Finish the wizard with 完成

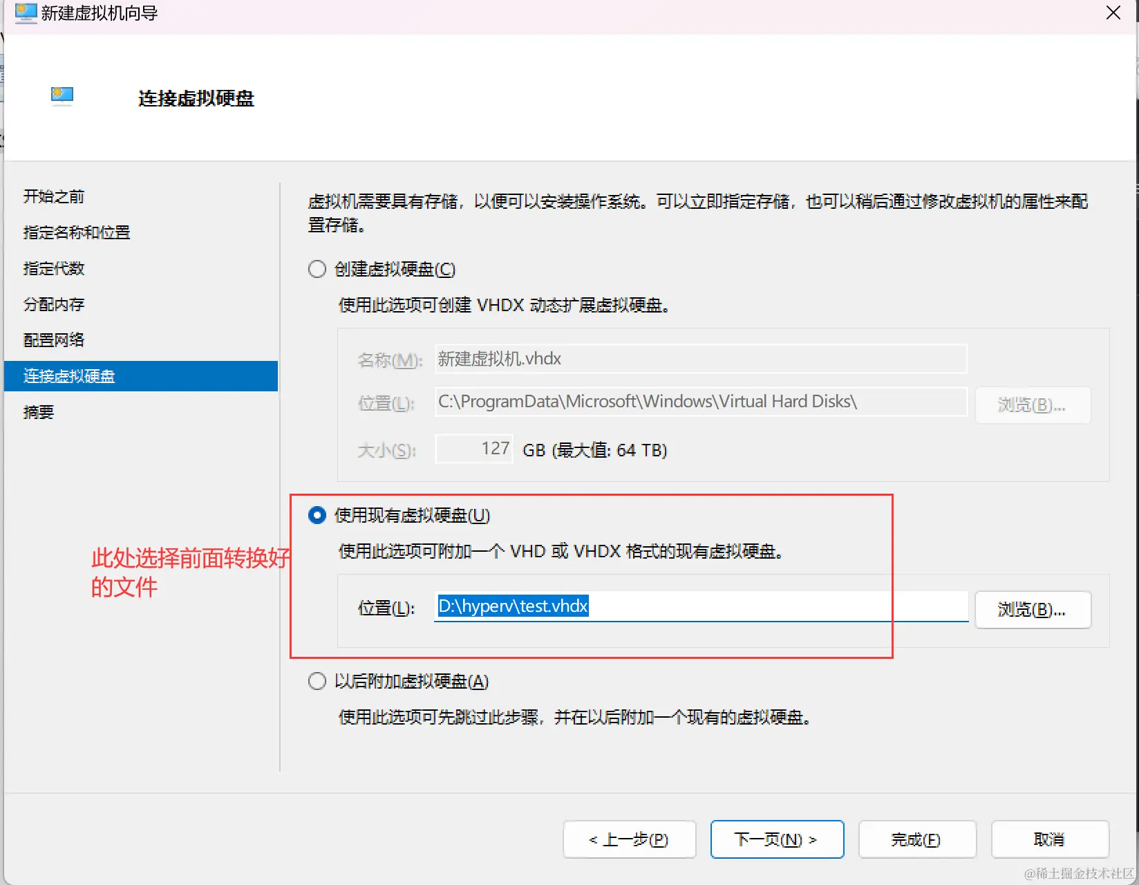pyautogui.click(x=916, y=839)
